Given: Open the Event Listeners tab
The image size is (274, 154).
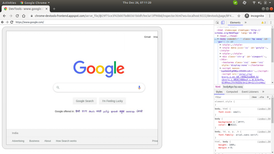Looking at the screenshot, I should [x=250, y=92].
